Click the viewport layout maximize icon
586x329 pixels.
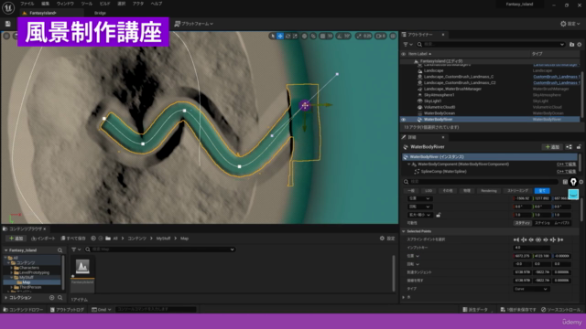393,36
